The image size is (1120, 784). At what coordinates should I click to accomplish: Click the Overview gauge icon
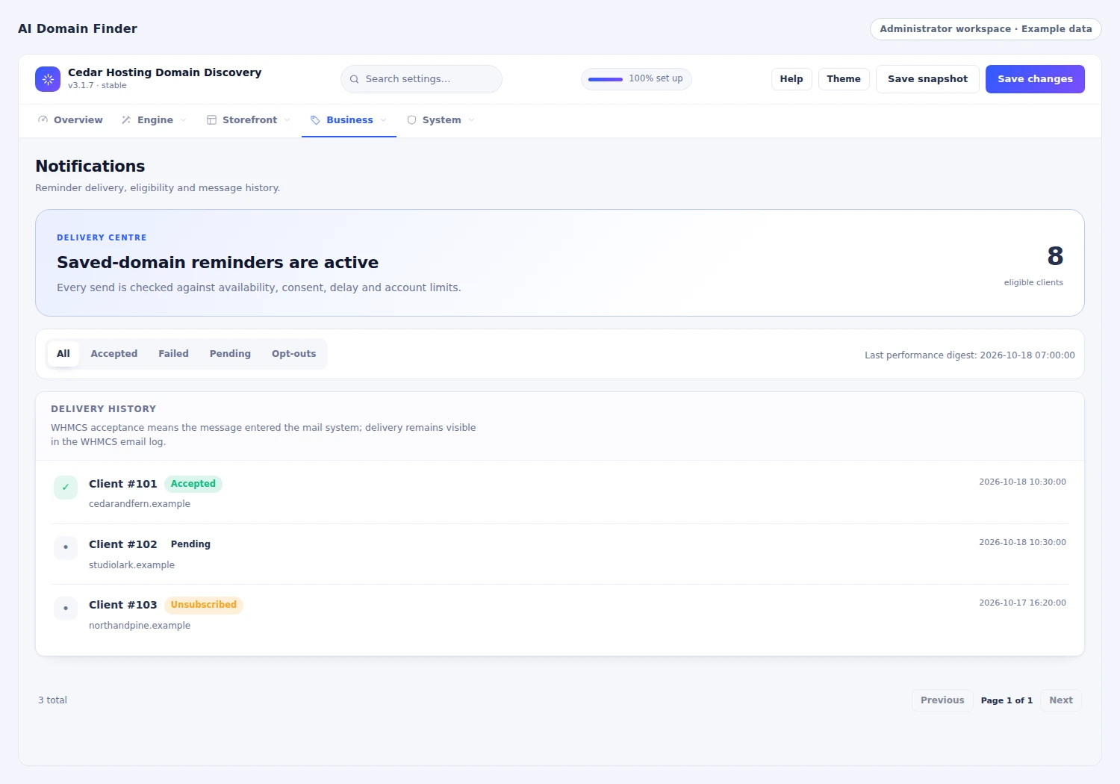pos(43,120)
